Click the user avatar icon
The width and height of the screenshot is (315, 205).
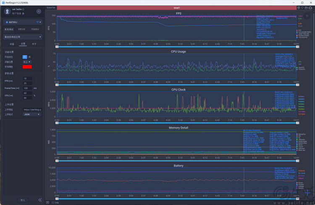point(8,11)
